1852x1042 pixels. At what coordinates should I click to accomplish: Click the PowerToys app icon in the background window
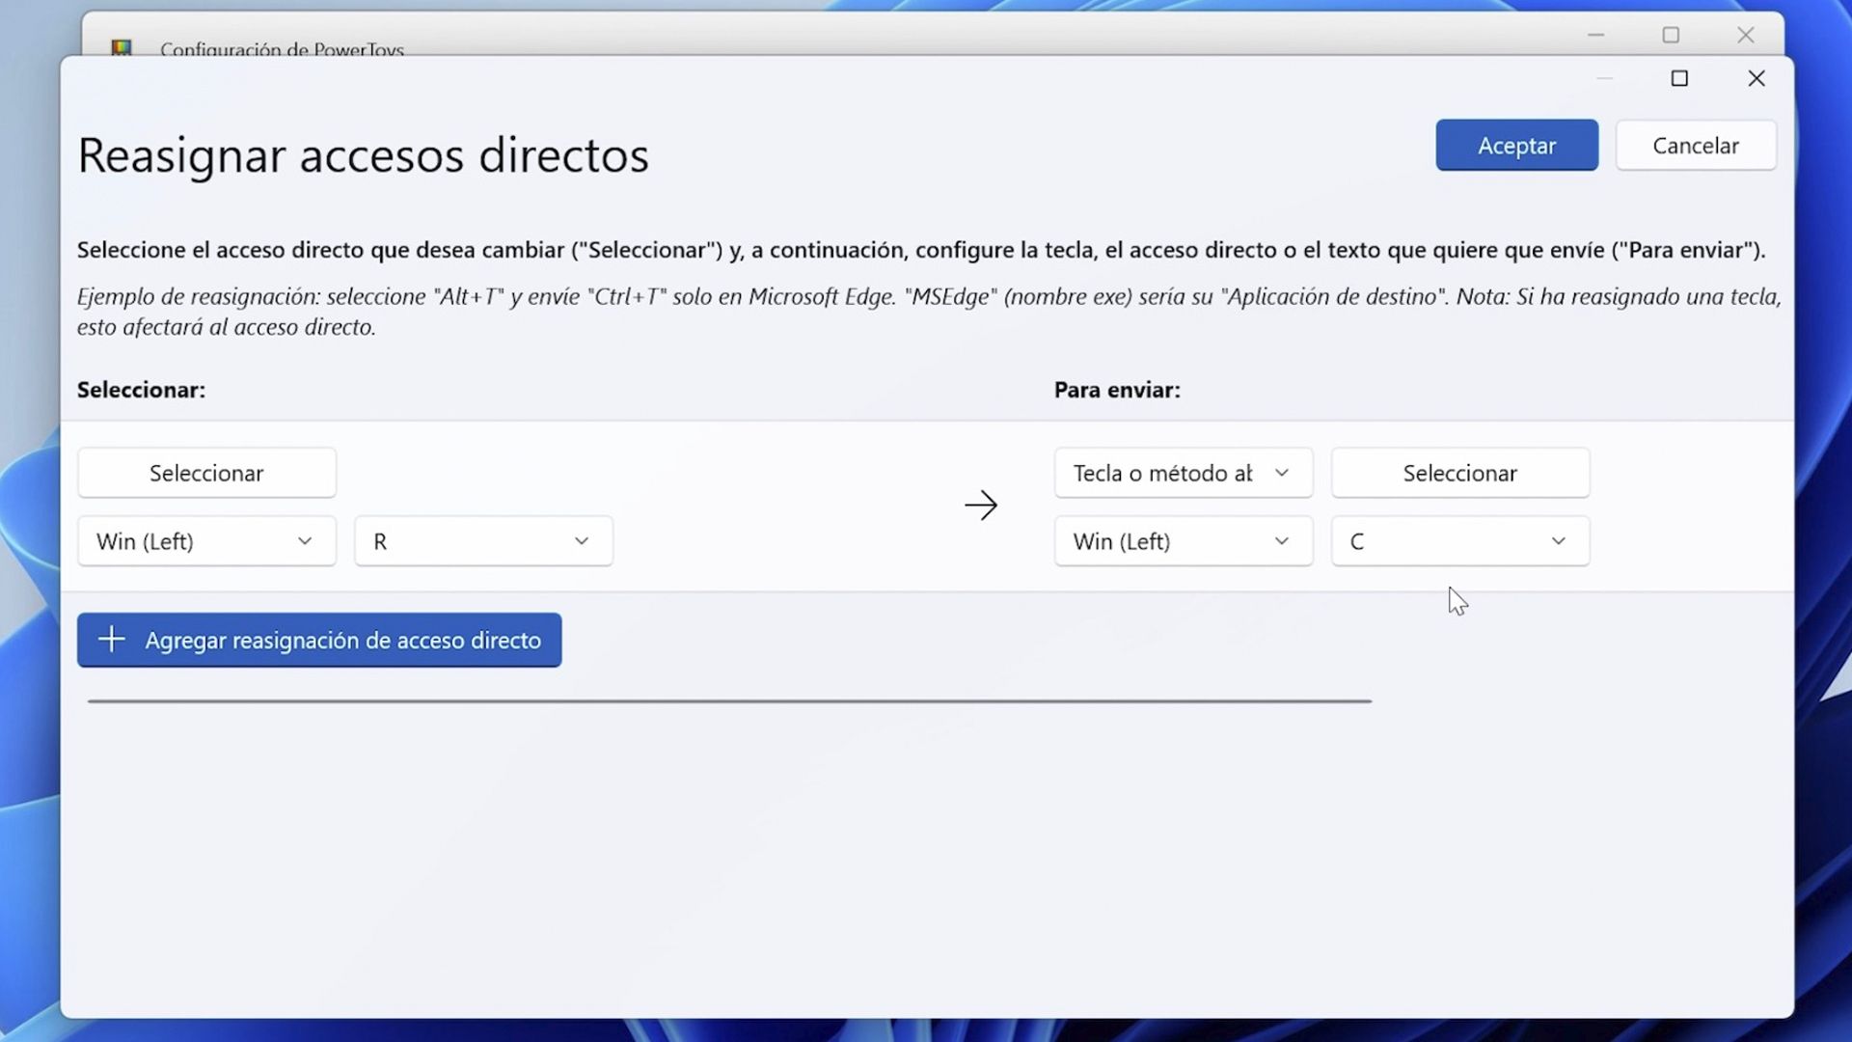[123, 45]
